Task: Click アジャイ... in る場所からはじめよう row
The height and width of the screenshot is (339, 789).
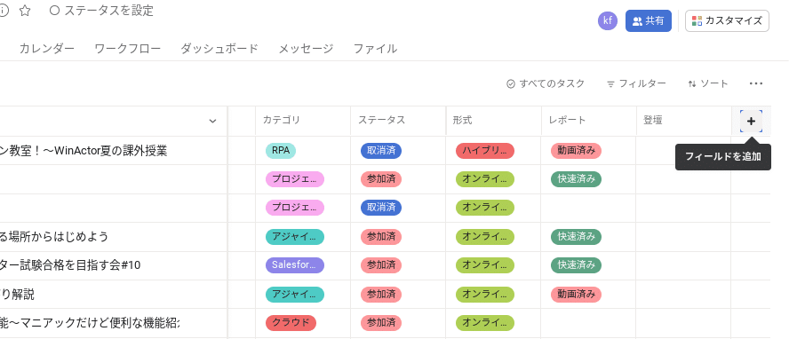Action: [x=295, y=237]
